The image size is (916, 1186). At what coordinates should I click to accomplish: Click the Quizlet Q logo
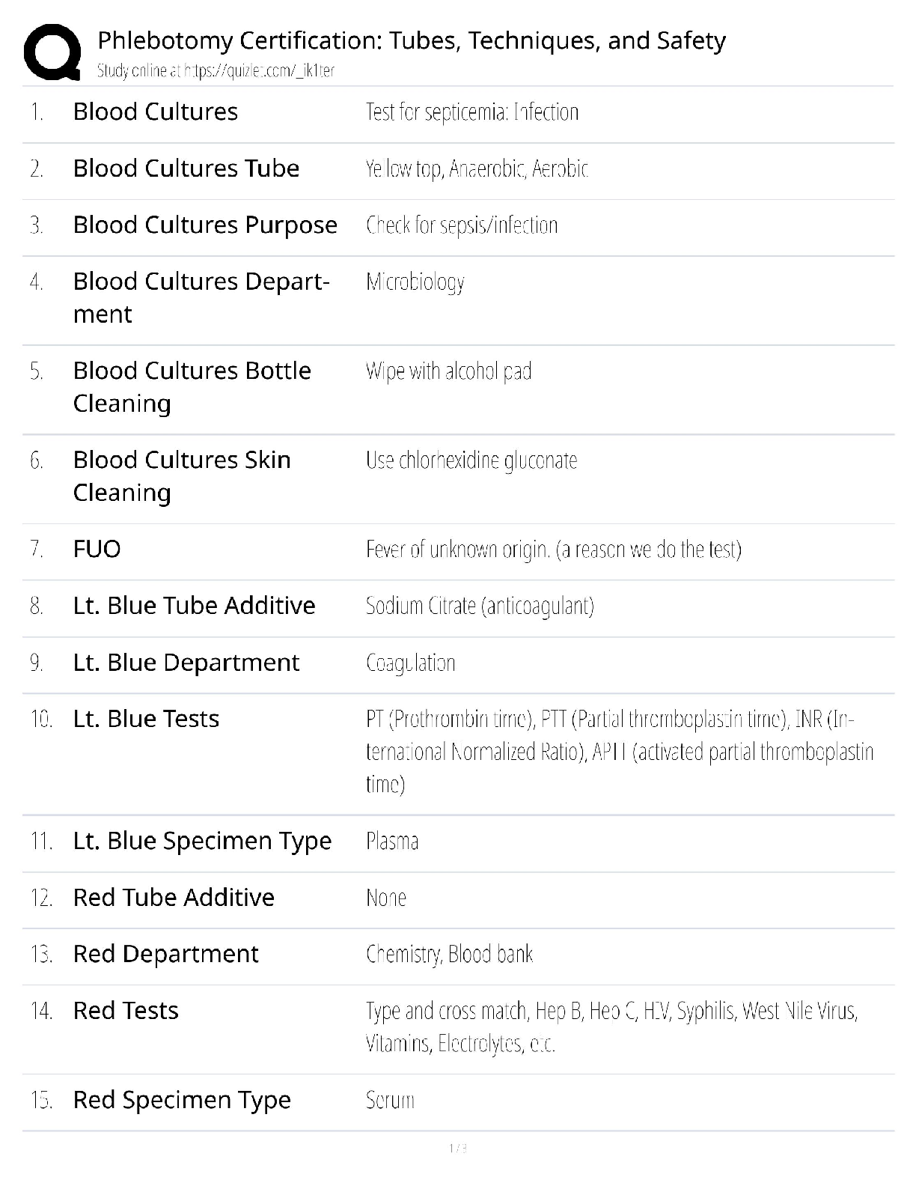coord(52,52)
